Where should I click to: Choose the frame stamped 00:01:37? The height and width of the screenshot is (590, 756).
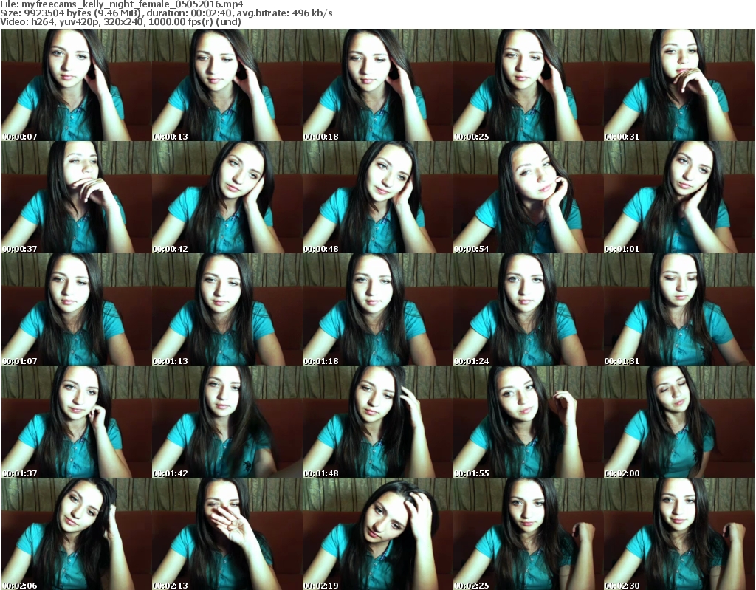[77, 422]
